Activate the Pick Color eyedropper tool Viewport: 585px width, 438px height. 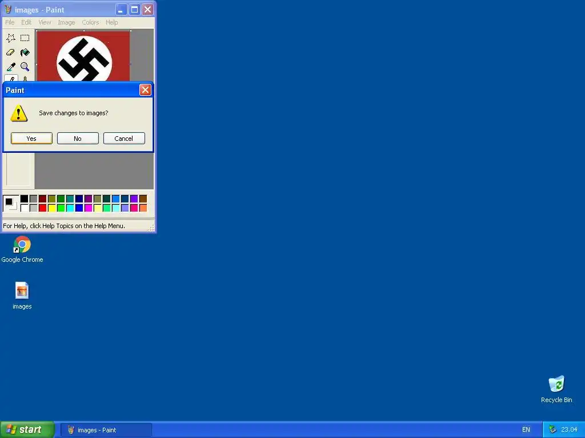pyautogui.click(x=11, y=67)
